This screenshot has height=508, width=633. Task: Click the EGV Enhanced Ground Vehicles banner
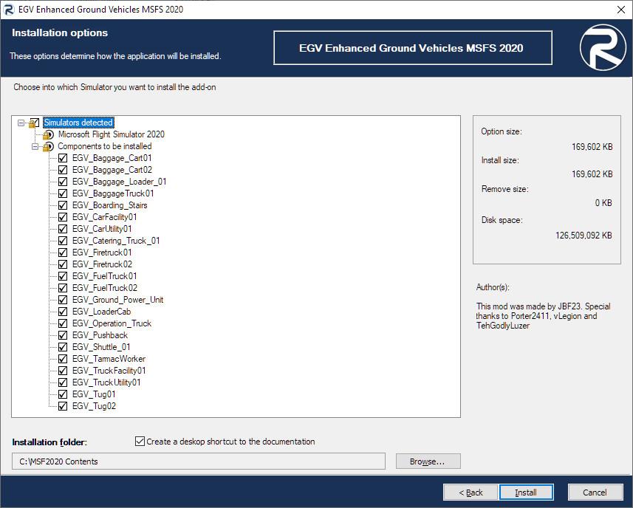coord(413,48)
